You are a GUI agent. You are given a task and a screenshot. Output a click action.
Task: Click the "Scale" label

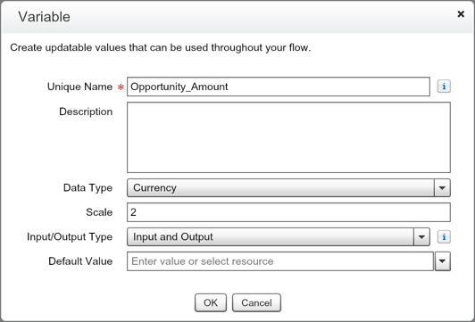[x=99, y=212]
